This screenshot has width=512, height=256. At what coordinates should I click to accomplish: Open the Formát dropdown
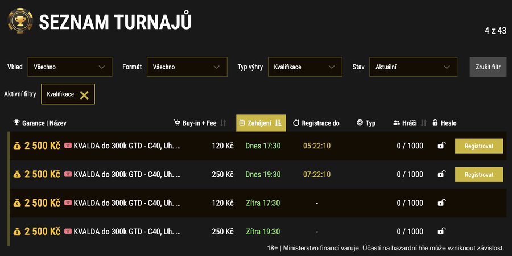187,67
